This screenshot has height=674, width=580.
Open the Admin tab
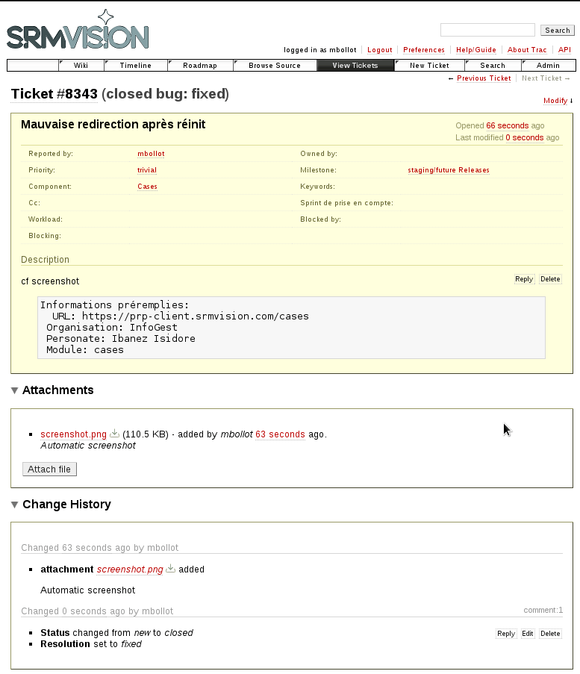tap(548, 66)
